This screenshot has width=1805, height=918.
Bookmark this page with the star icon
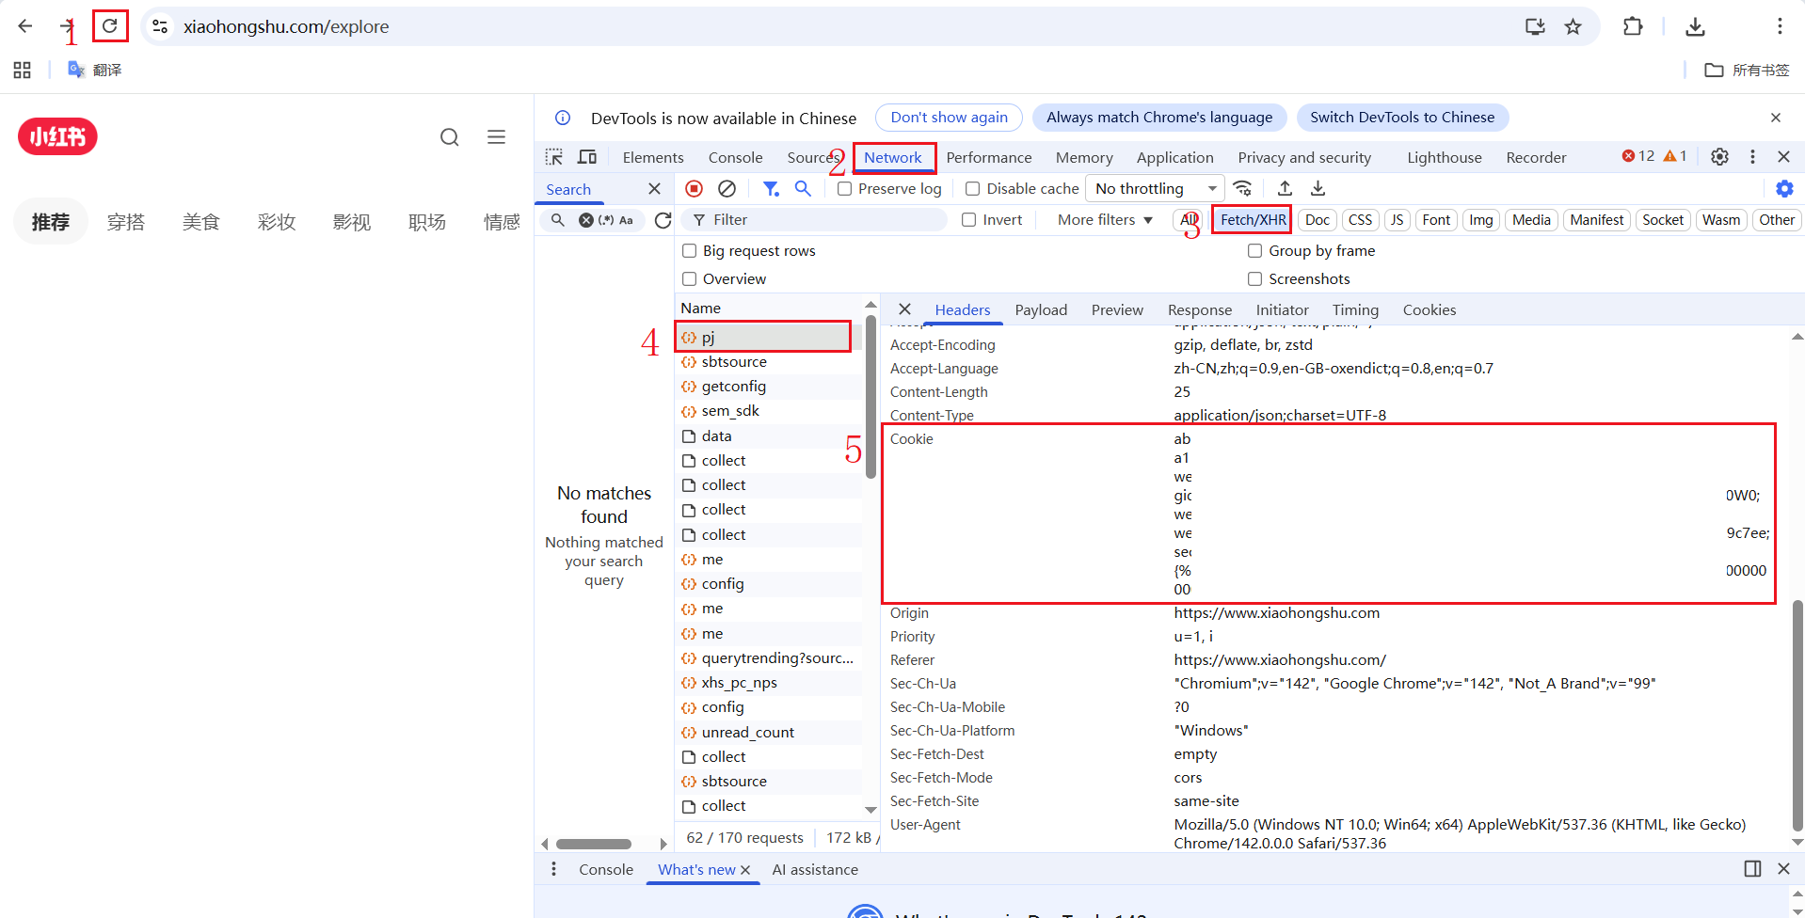pyautogui.click(x=1573, y=26)
